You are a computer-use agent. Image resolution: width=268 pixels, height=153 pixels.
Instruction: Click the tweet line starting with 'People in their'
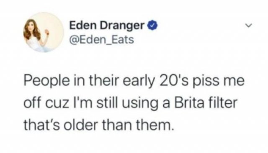point(134,81)
